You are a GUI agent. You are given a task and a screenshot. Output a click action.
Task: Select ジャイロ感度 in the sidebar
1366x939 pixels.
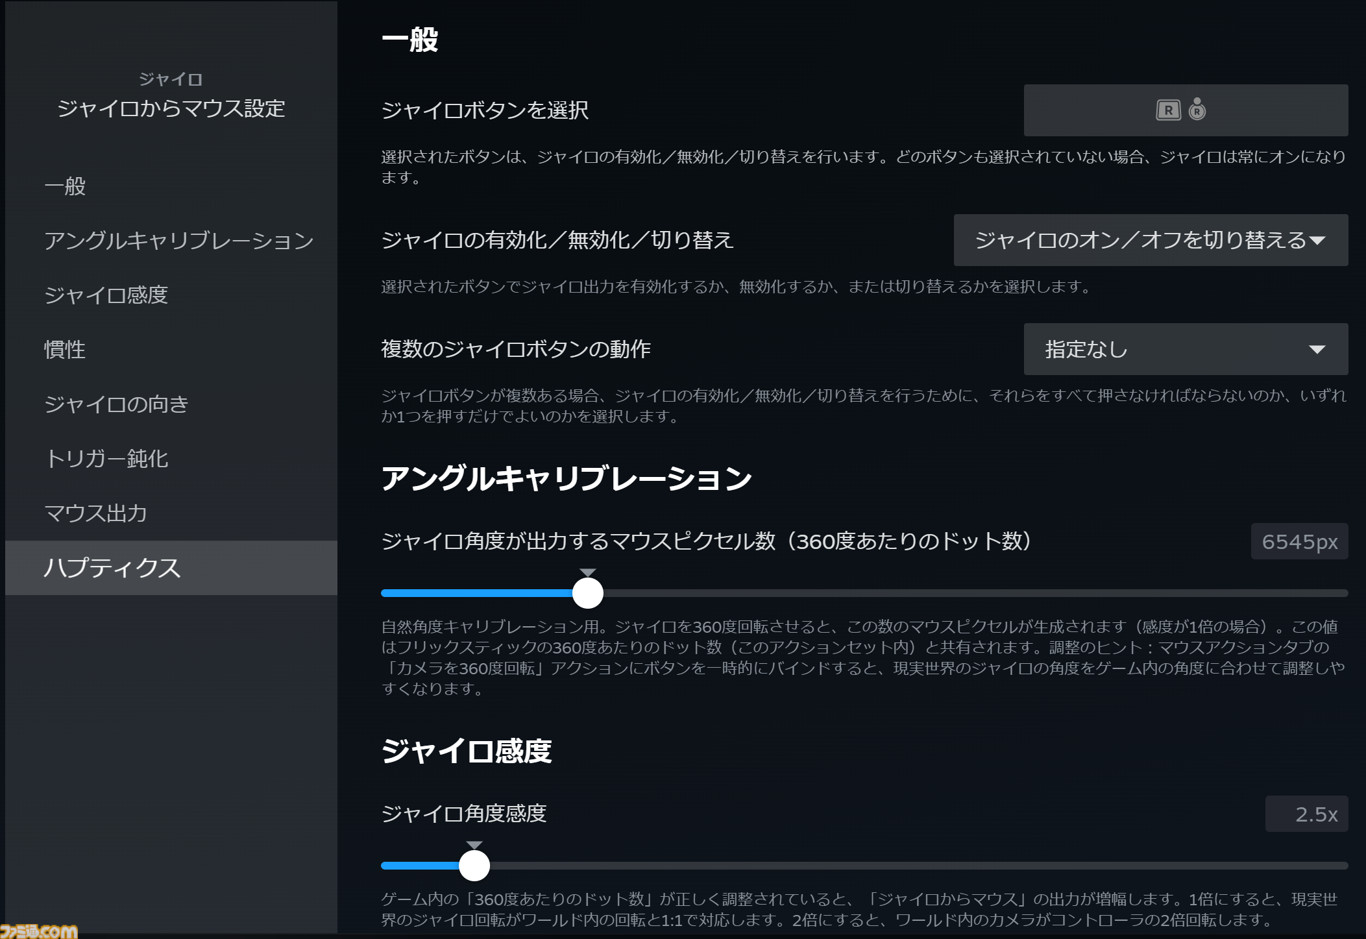tap(171, 295)
